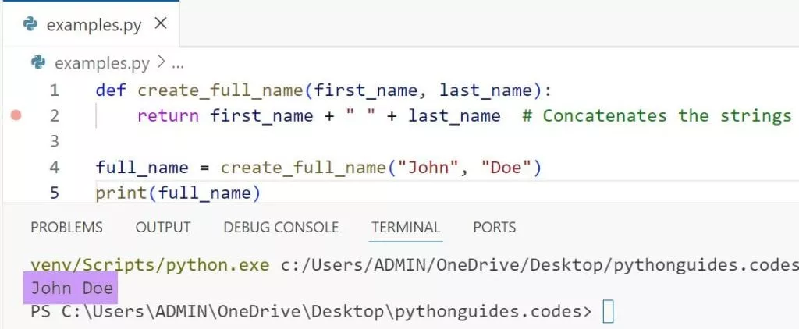
Task: Show the DEBUG CONSOLE tab
Action: (281, 228)
